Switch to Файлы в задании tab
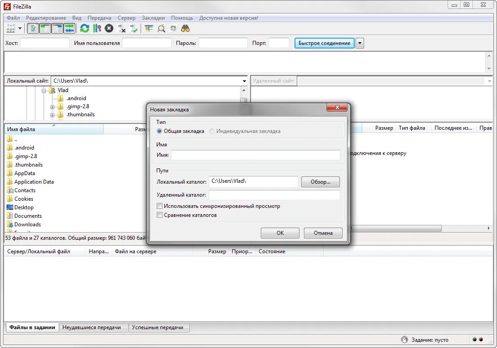This screenshot has width=497, height=348. [32, 327]
